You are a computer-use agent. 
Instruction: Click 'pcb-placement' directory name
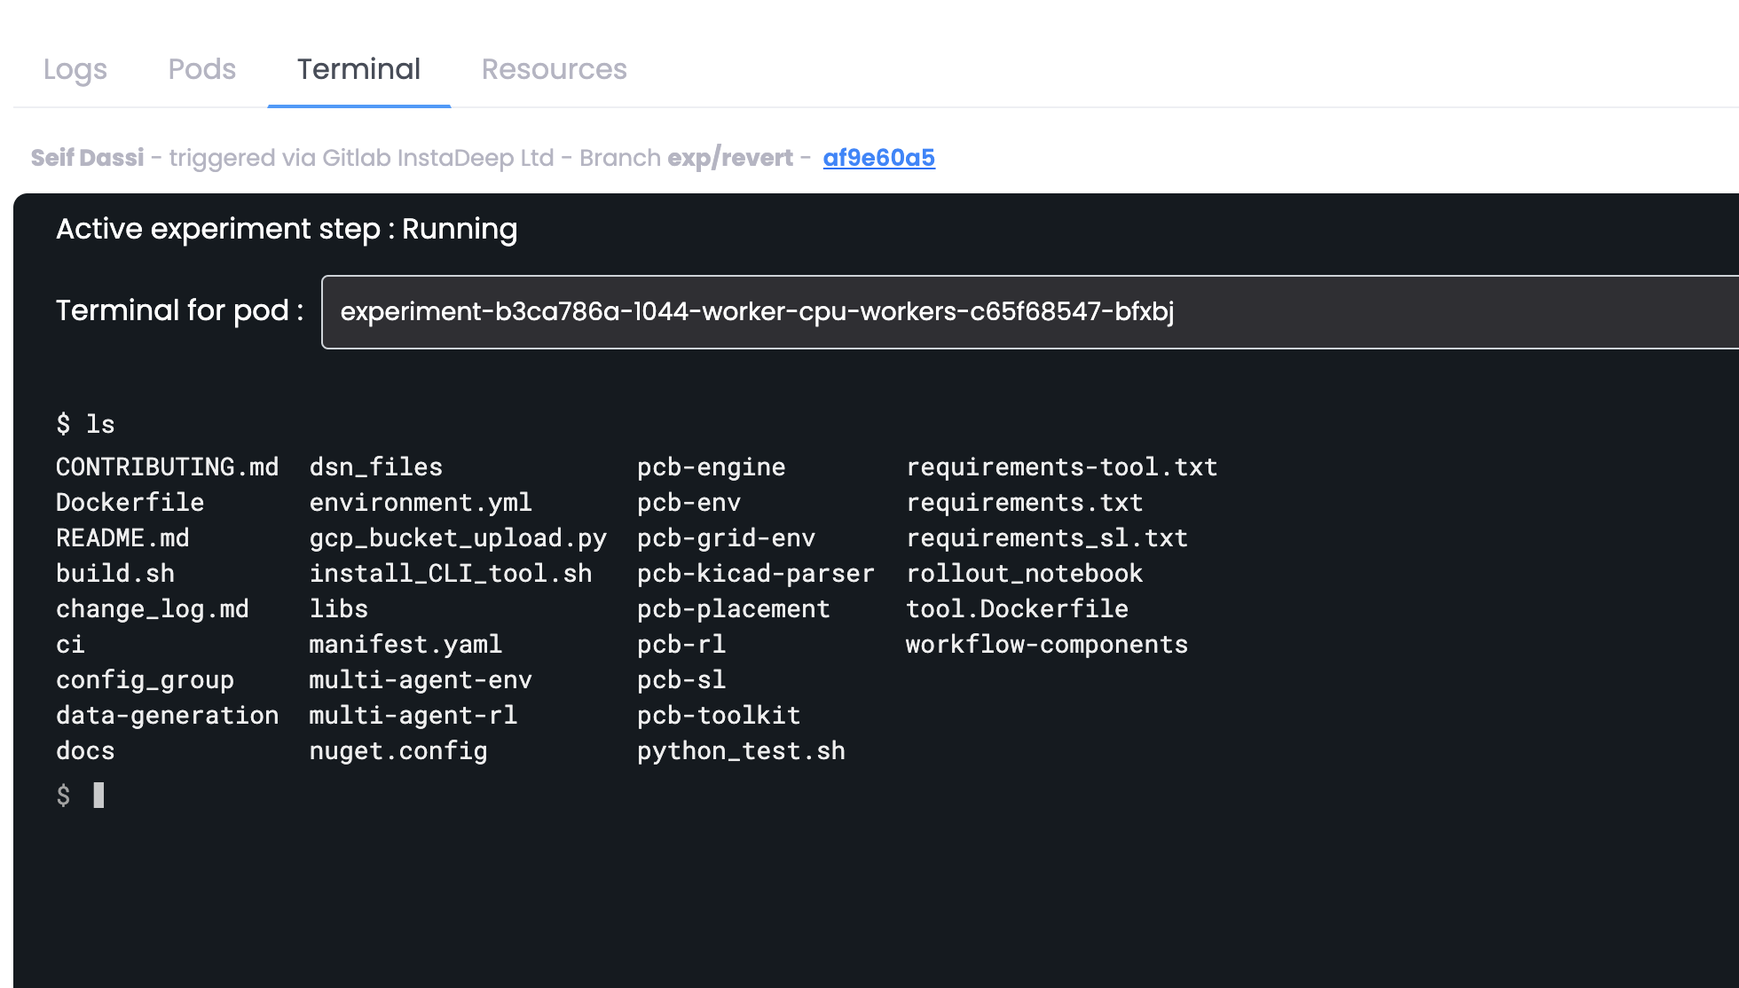(734, 608)
